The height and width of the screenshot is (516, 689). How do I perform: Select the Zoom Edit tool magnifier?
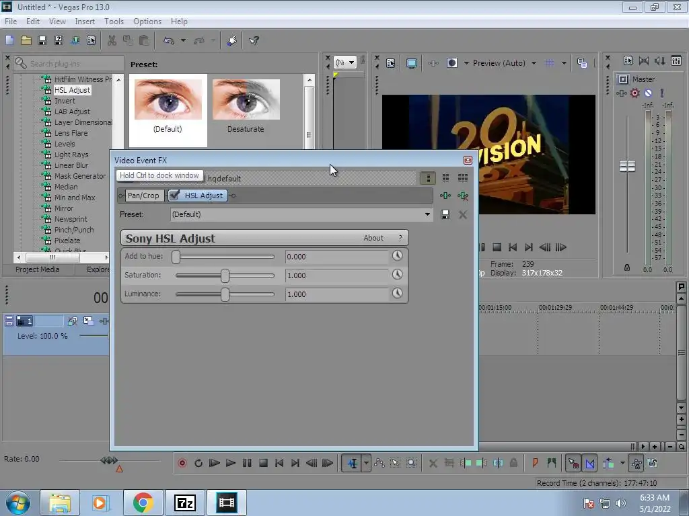click(x=411, y=463)
